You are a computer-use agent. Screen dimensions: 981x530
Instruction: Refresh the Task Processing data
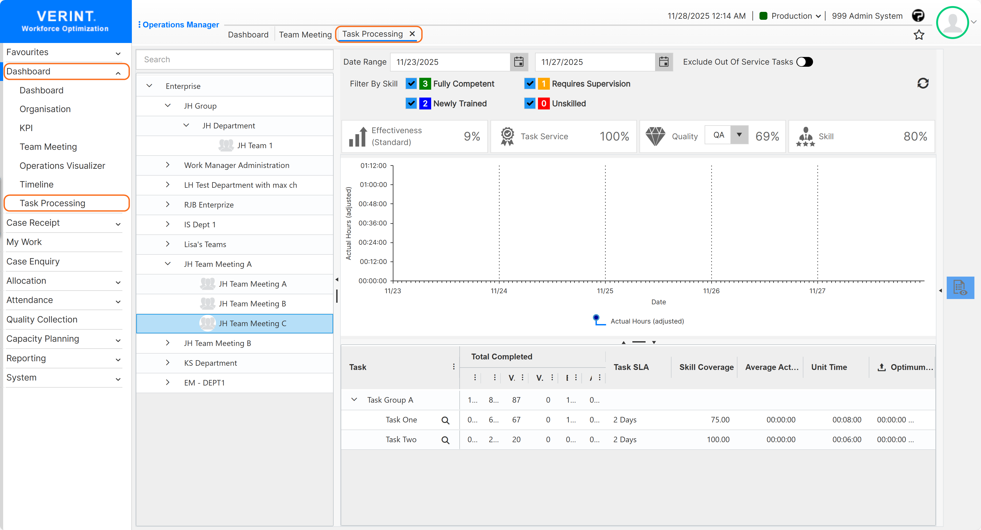tap(923, 83)
